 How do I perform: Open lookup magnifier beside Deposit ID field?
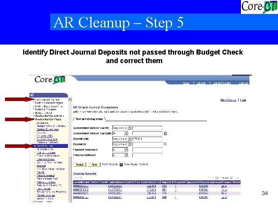(x=165, y=144)
